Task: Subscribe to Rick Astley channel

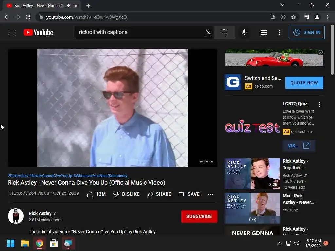Action: 199,216
